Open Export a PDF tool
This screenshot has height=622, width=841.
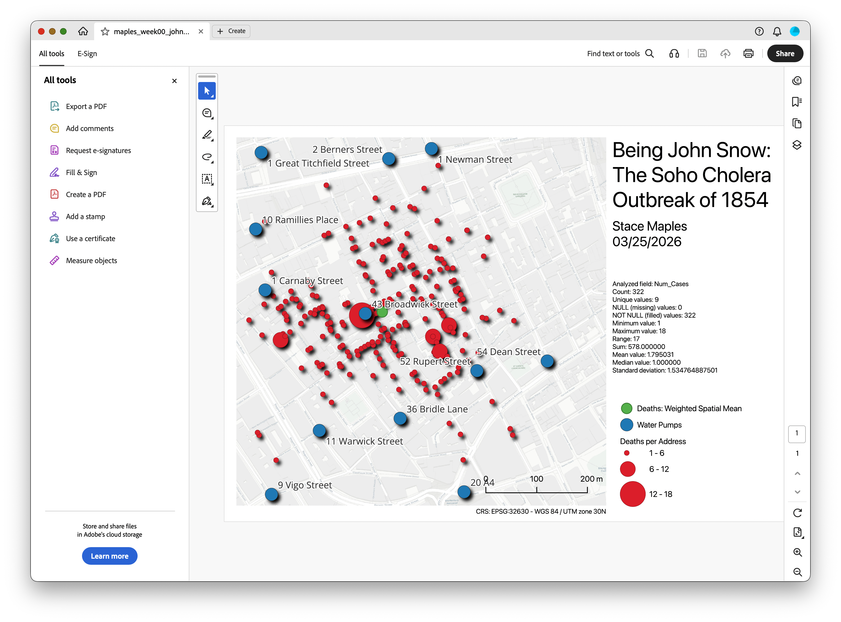tap(86, 107)
